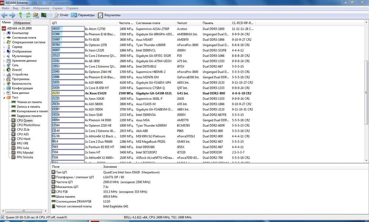Click the Refresh toolbar icon
Image resolution: width=369 pixels, height=222 pixels.
click(x=28, y=15)
